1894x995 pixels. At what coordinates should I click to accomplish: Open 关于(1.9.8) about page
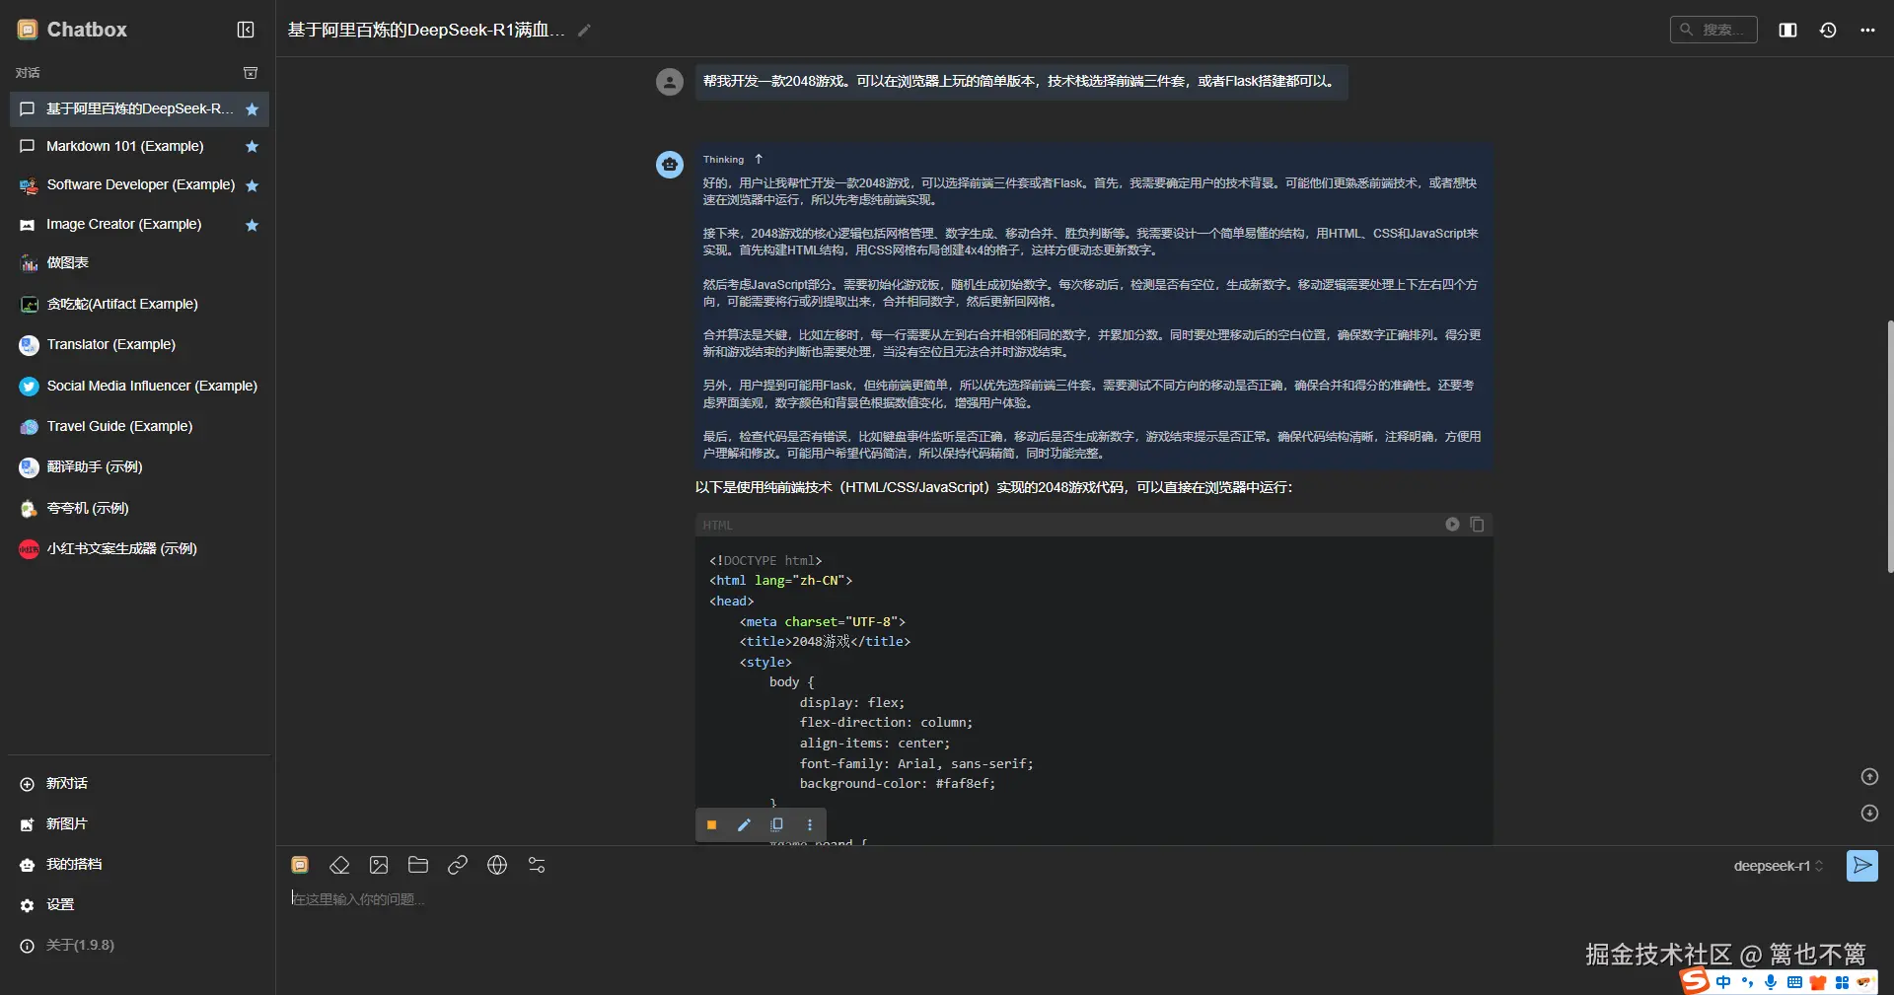pyautogui.click(x=139, y=945)
